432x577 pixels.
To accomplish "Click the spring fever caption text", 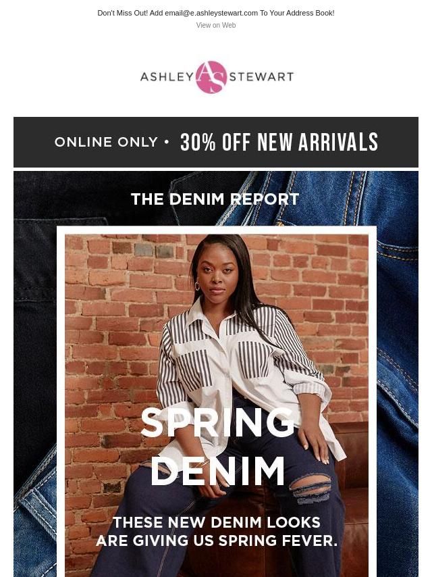I will pyautogui.click(x=217, y=531).
